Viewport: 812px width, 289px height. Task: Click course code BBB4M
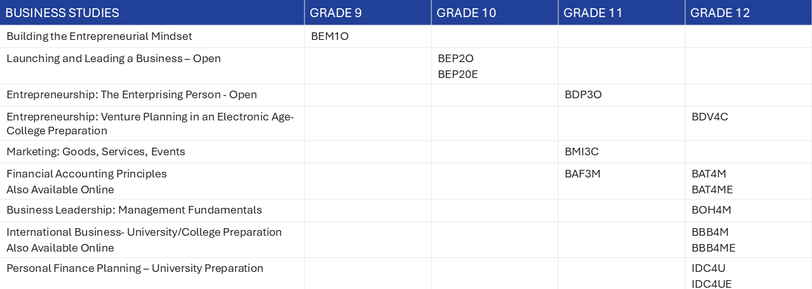tap(710, 233)
